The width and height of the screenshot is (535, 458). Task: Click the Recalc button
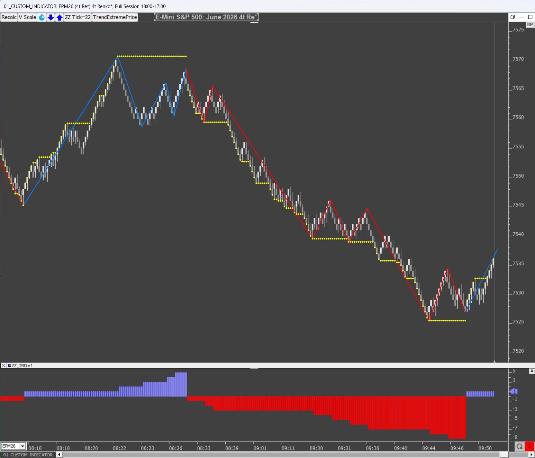9,17
